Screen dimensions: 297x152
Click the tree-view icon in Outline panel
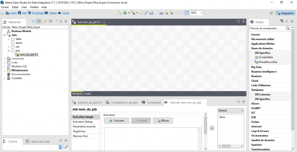[x=61, y=147]
